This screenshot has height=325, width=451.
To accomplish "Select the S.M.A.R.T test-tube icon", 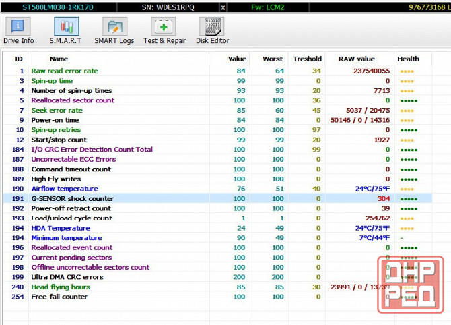I will pos(67,26).
